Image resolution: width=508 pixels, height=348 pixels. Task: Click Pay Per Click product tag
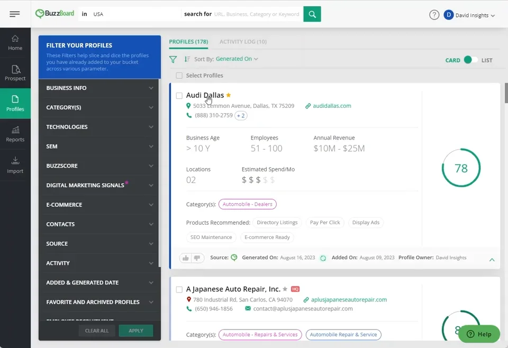(325, 223)
